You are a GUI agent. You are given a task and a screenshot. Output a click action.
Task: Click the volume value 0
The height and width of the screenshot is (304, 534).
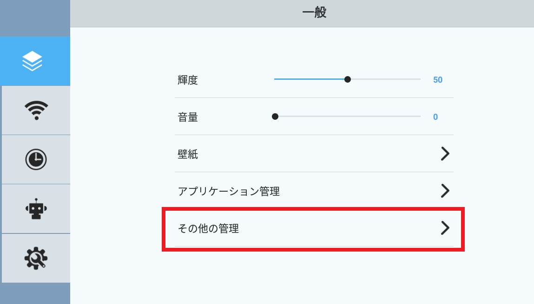435,116
